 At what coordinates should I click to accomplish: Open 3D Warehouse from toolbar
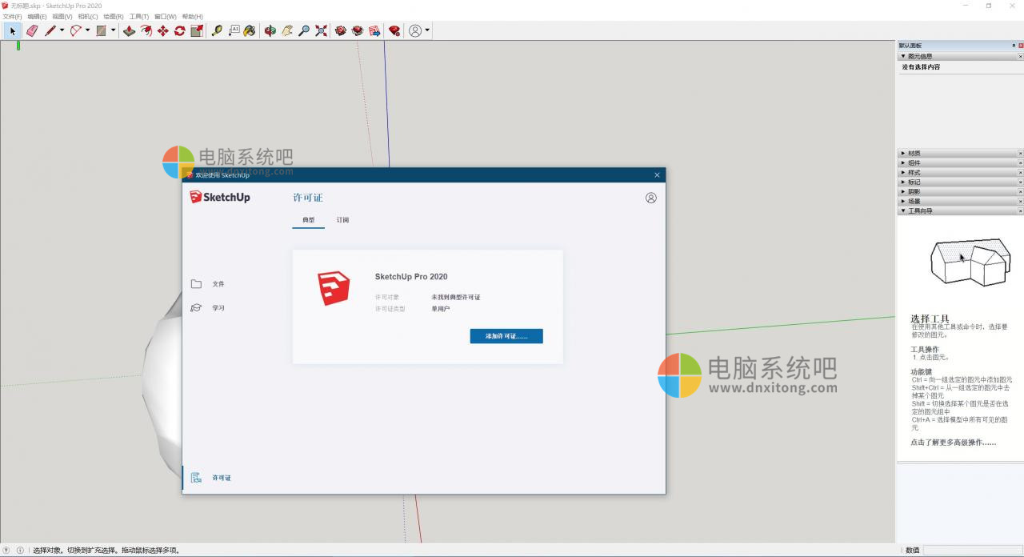coord(341,30)
